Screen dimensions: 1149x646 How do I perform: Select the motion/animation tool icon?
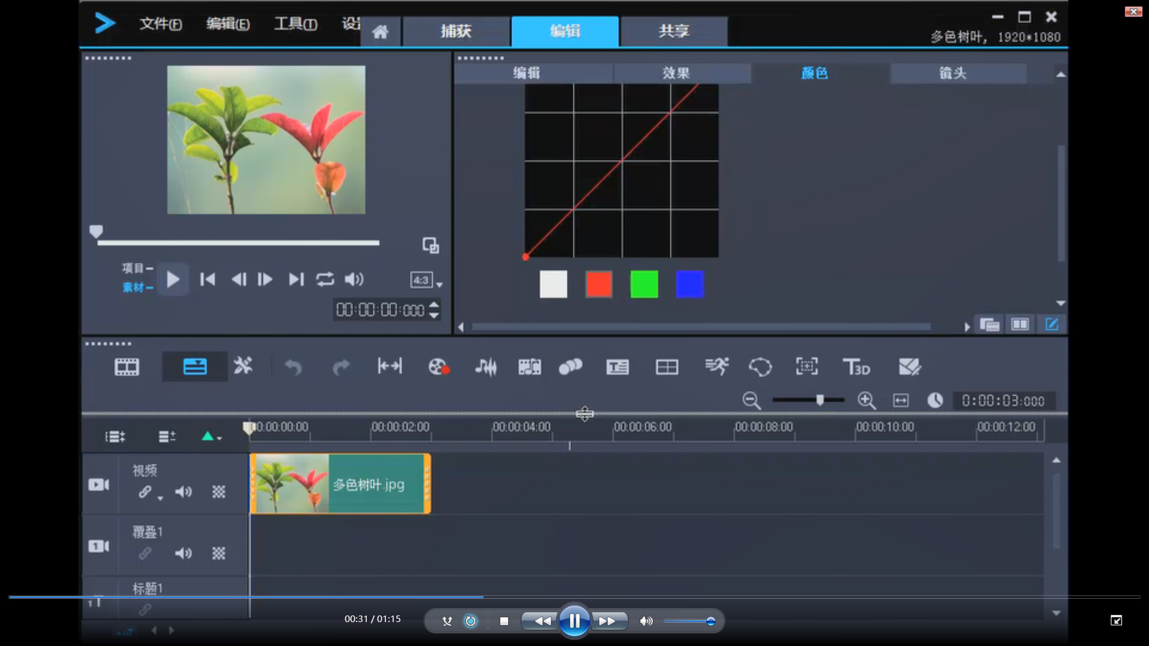click(716, 367)
